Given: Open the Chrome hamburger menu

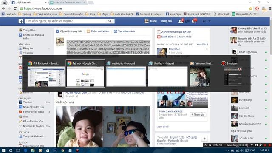Looking at the screenshot, I should 270,8.
